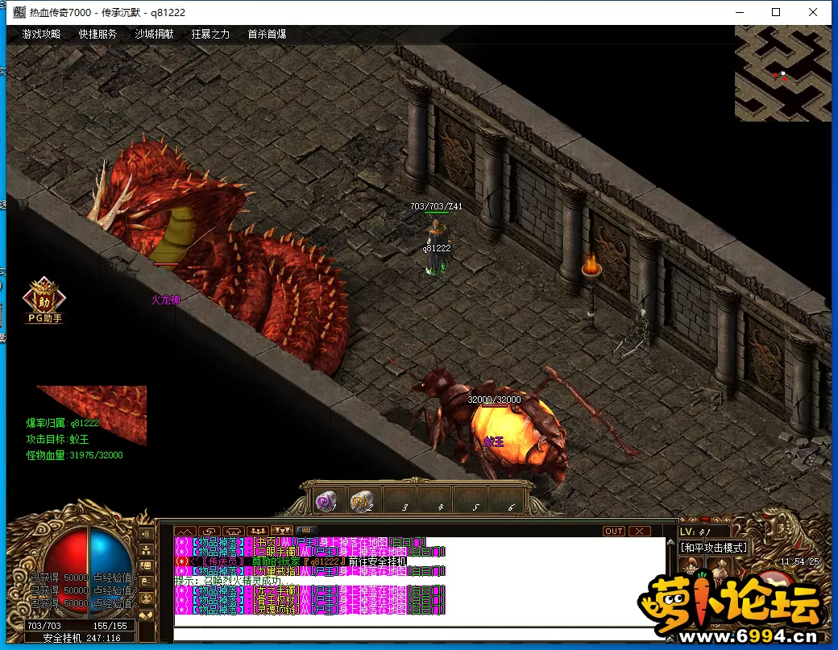Image resolution: width=838 pixels, height=650 pixels.
Task: Open the 沙城捐献 menu
Action: coord(154,34)
